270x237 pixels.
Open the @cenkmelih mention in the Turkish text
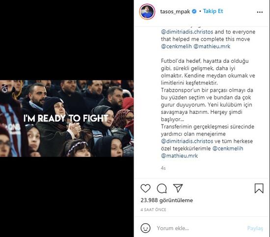[228, 149]
